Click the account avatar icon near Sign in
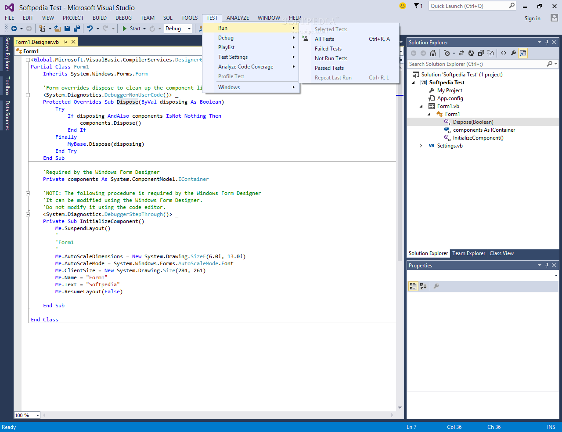The width and height of the screenshot is (562, 432). [554, 18]
